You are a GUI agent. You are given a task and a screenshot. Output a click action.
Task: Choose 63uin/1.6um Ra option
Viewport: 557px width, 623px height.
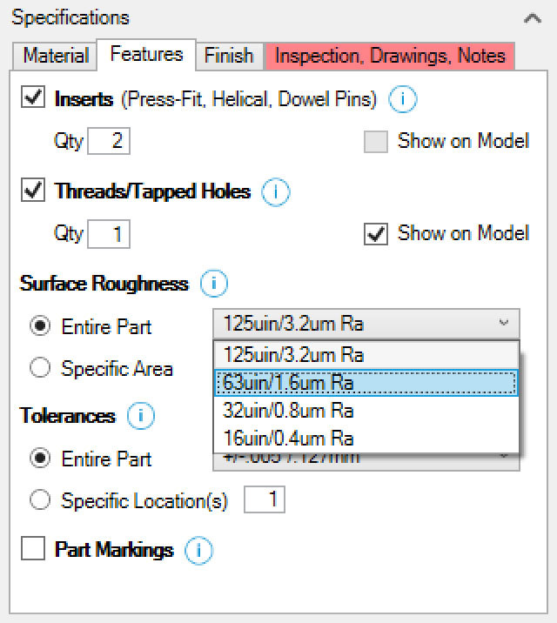coord(366,383)
